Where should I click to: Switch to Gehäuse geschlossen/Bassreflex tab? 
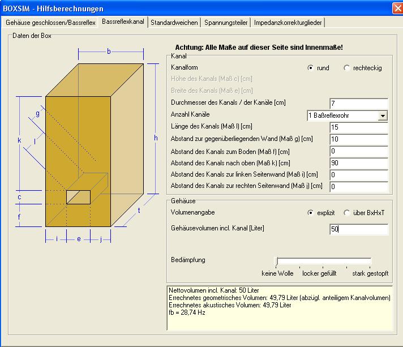[52, 23]
